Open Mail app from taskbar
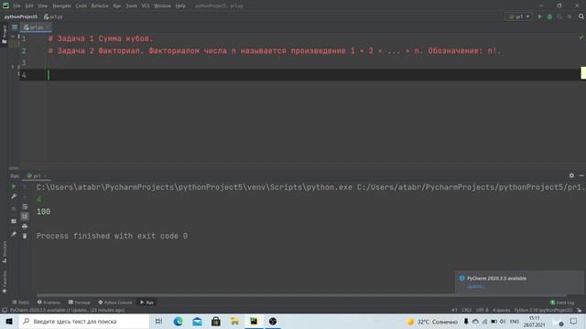 (x=197, y=321)
